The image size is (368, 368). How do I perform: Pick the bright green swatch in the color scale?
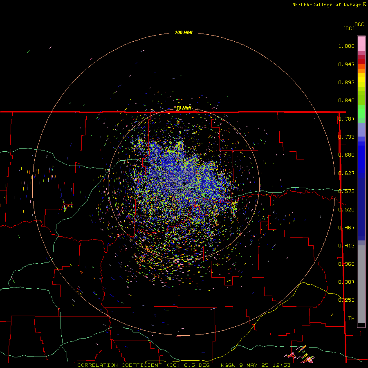pyautogui.click(x=361, y=112)
